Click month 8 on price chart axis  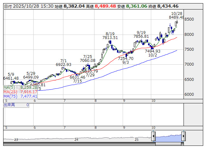click(96, 101)
